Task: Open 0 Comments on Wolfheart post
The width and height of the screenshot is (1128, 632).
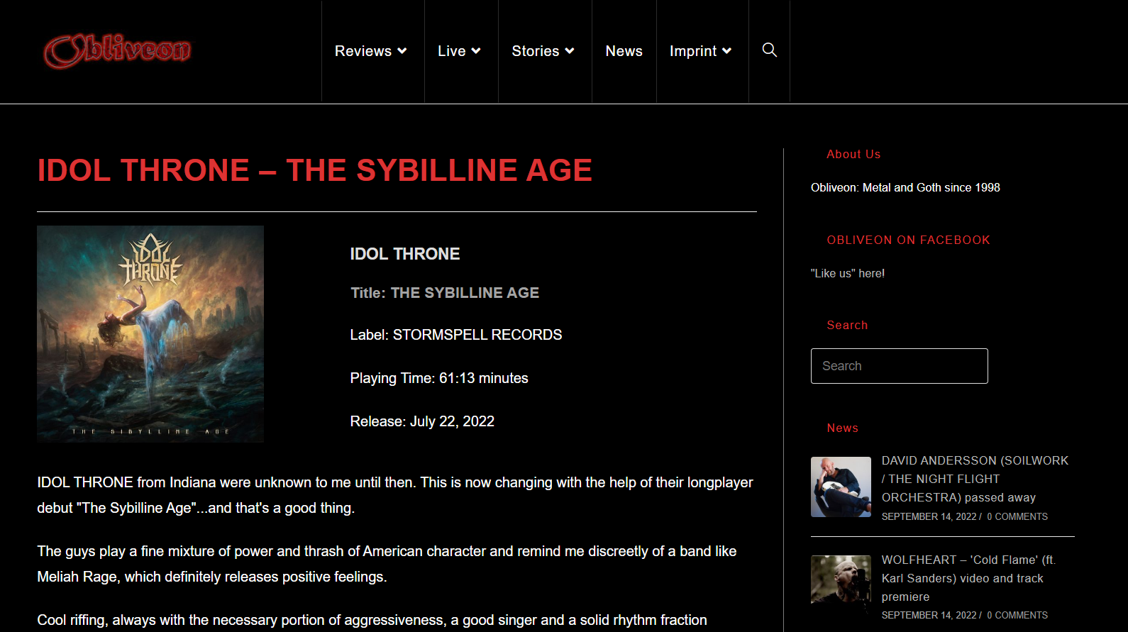Action: click(1017, 615)
